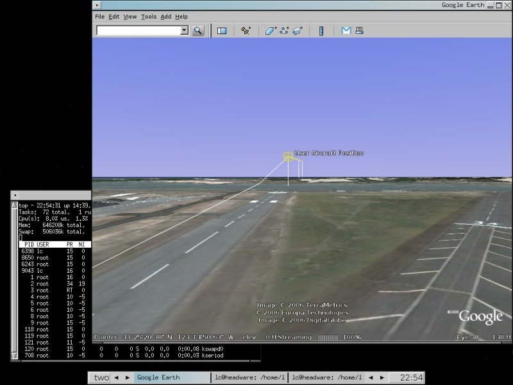Click the email envelope icon
This screenshot has width=513, height=385.
[x=346, y=30]
